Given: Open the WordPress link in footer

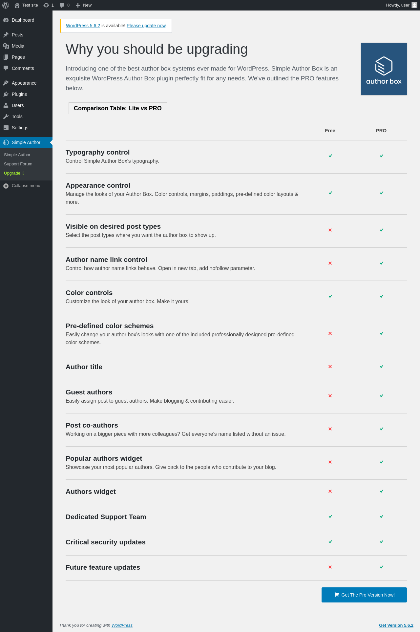Looking at the screenshot, I should (x=122, y=625).
